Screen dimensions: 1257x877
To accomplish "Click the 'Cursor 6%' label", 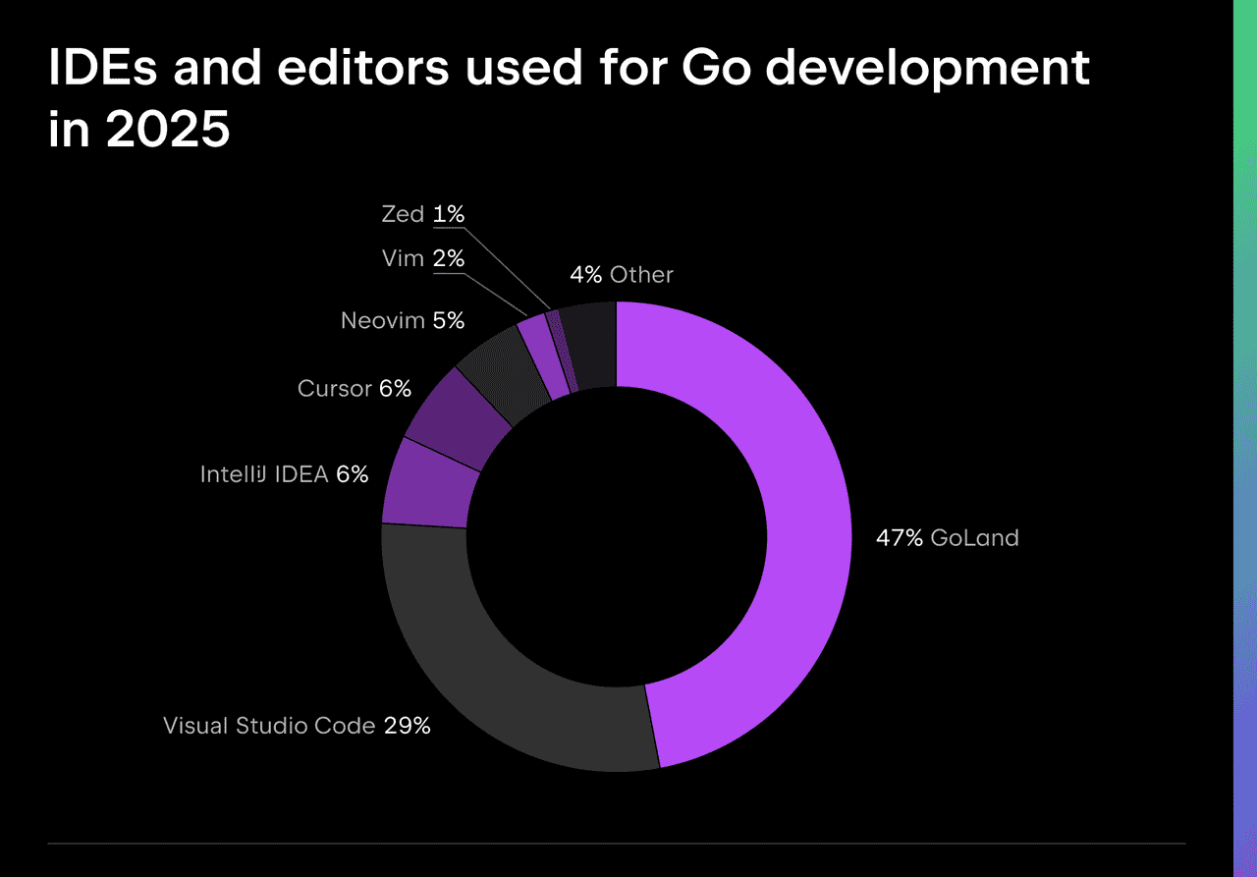I will pos(355,388).
